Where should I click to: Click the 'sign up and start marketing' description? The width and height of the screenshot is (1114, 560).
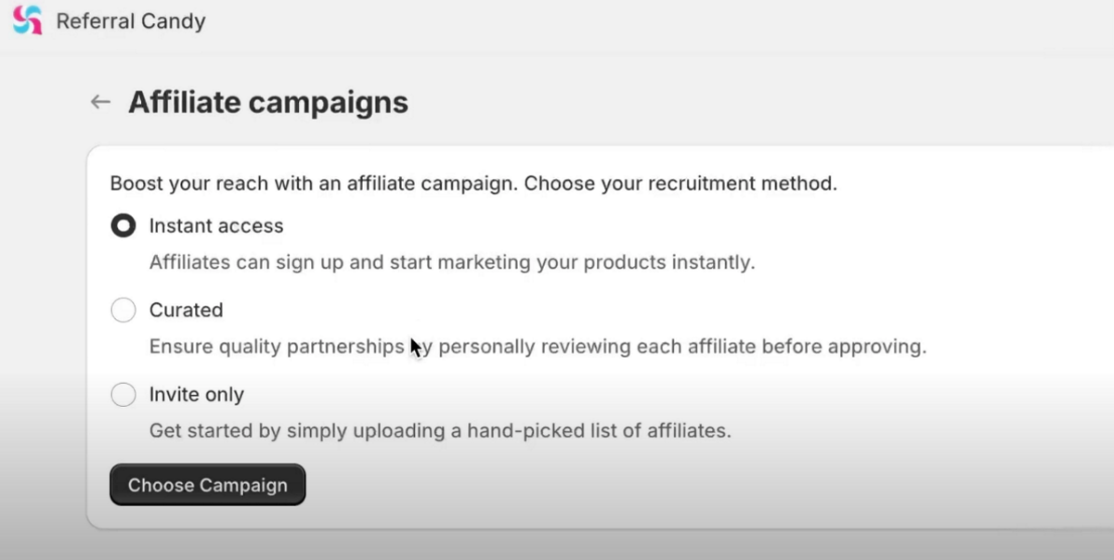coord(452,262)
